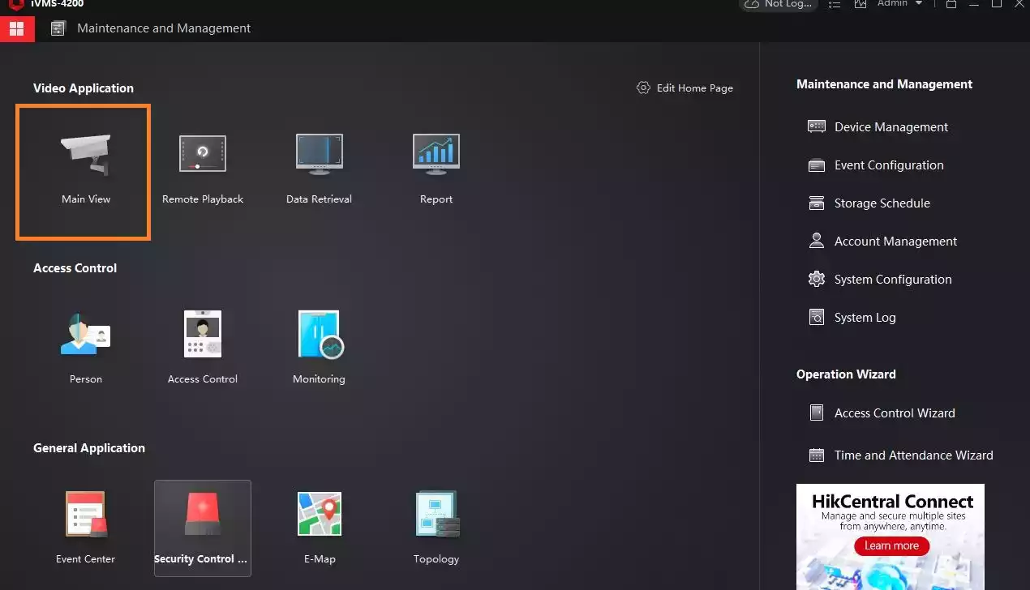Open the Person management icon
This screenshot has width=1030, height=590.
coord(85,334)
